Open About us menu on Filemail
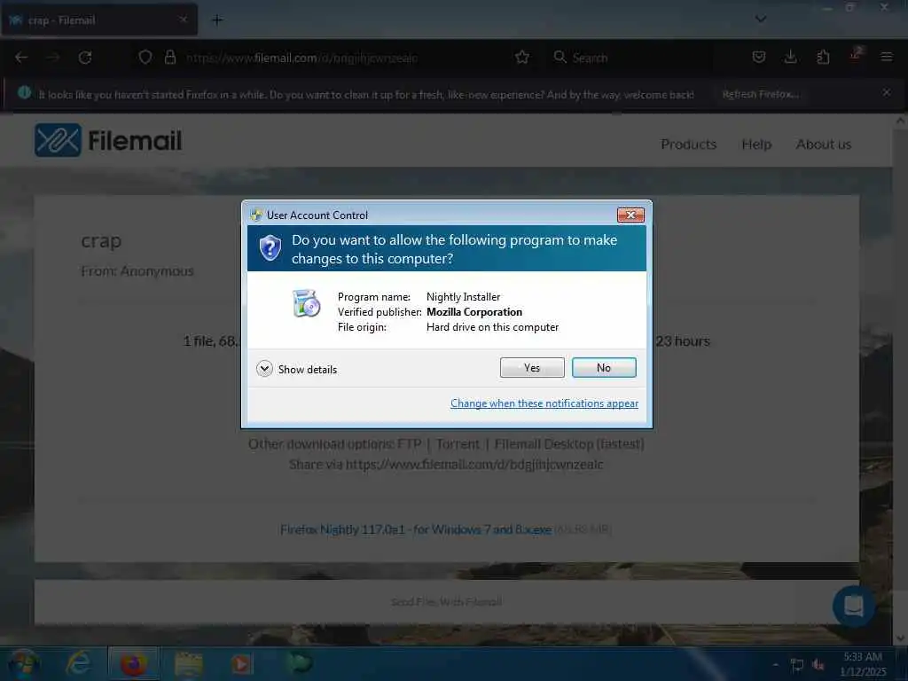Screen dimensions: 908x681 point(824,145)
